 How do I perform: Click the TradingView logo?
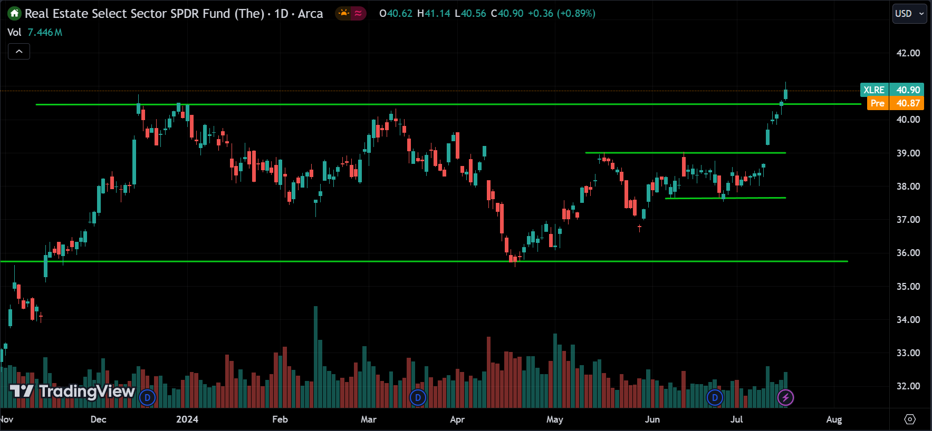click(72, 391)
